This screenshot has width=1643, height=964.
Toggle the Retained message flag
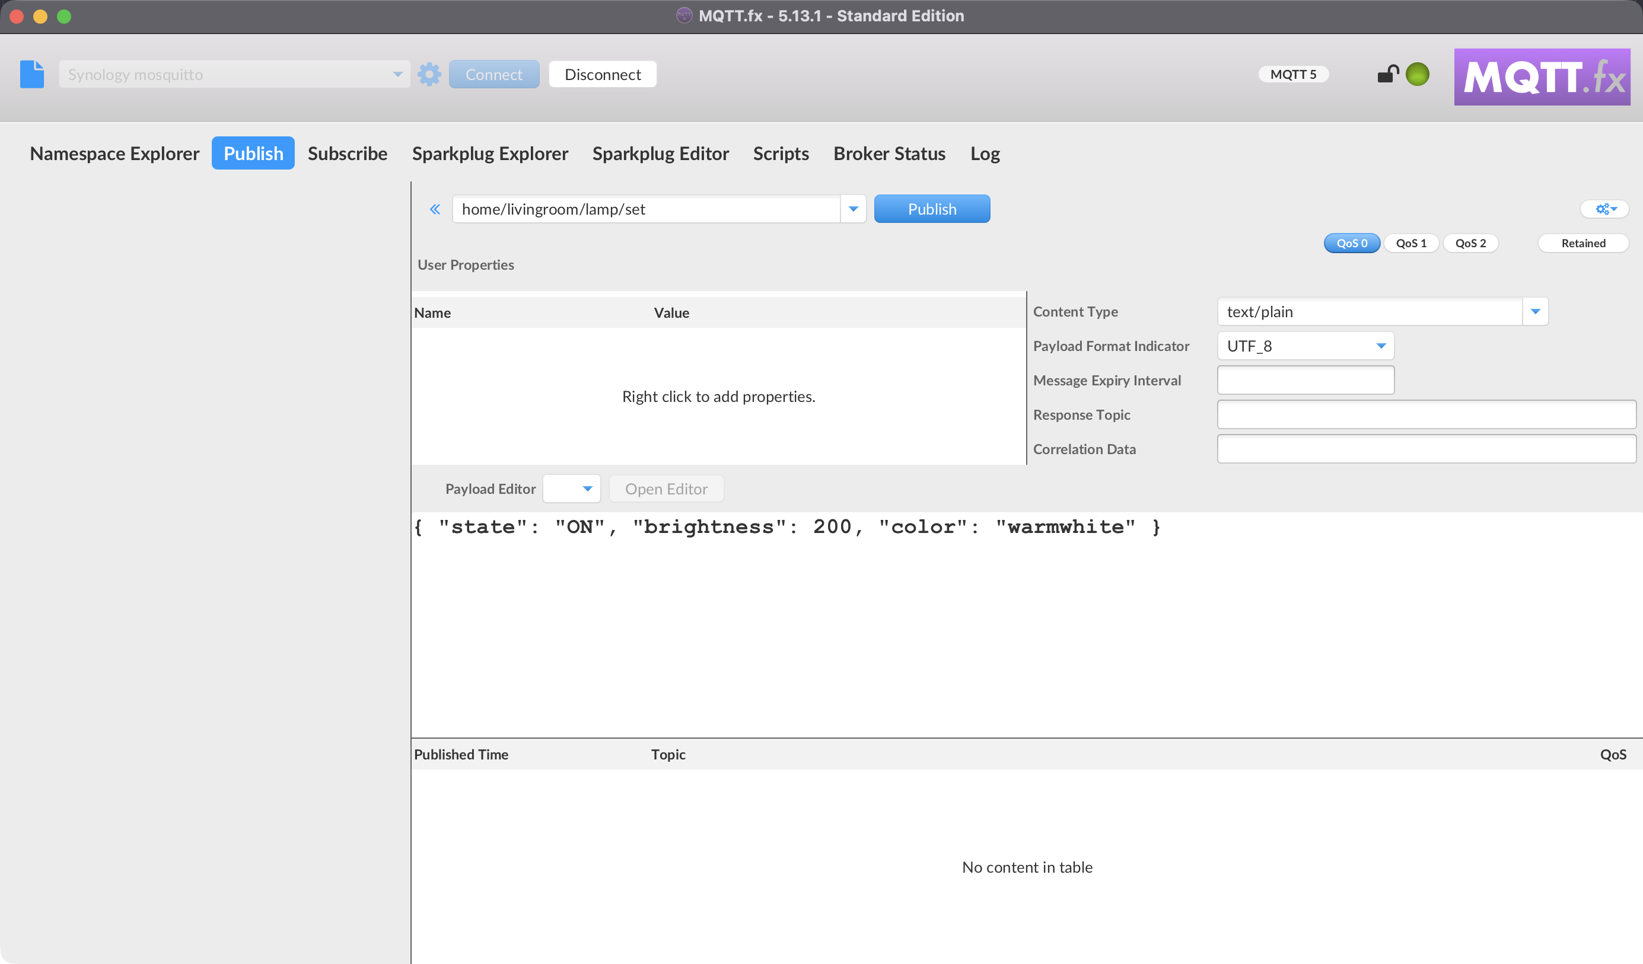coord(1583,243)
